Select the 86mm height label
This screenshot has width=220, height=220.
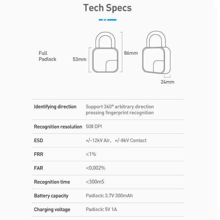pyautogui.click(x=131, y=53)
